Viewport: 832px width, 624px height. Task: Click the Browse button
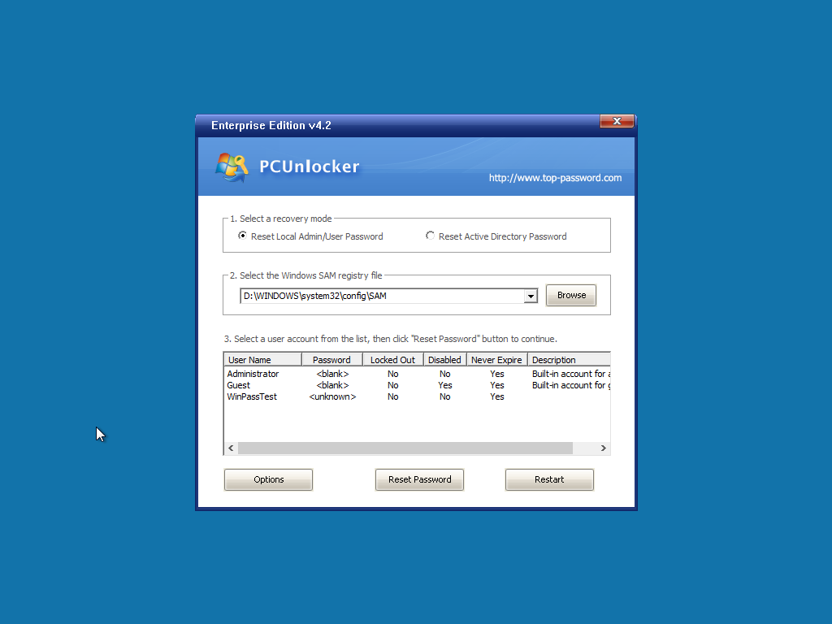[x=570, y=295]
